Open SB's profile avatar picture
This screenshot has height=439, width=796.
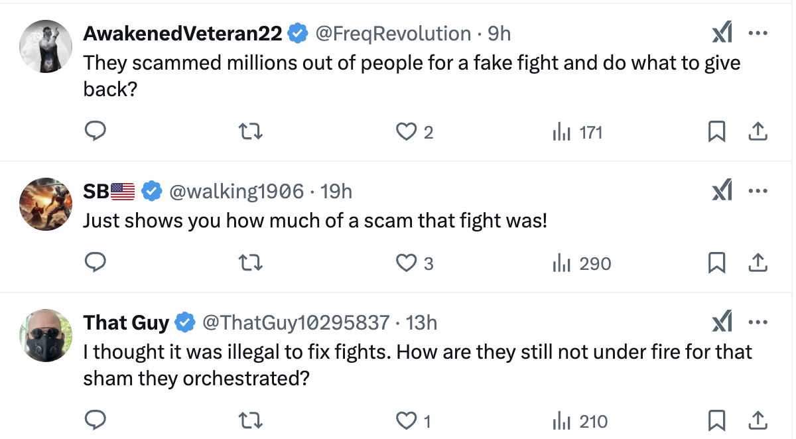click(46, 204)
